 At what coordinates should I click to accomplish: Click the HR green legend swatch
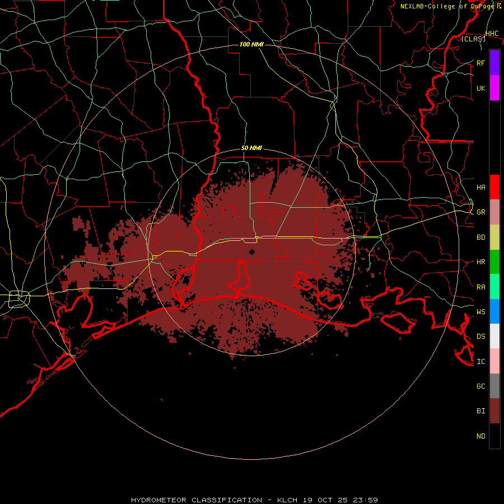(494, 262)
